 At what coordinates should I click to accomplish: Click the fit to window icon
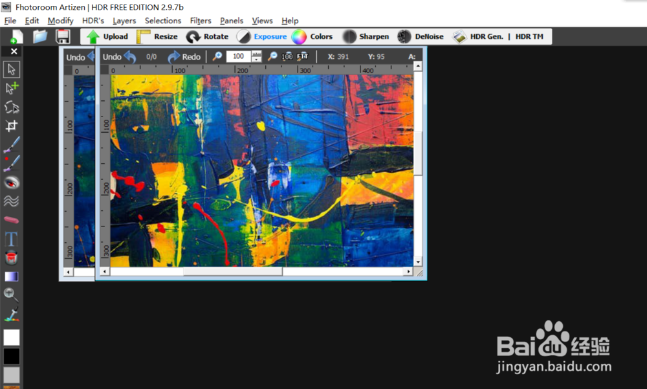[302, 56]
